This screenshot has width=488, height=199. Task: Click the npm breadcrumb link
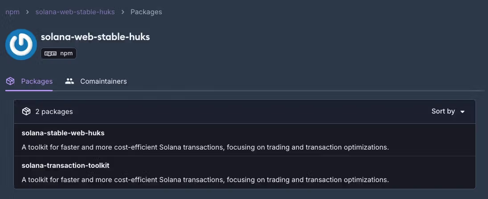12,12
